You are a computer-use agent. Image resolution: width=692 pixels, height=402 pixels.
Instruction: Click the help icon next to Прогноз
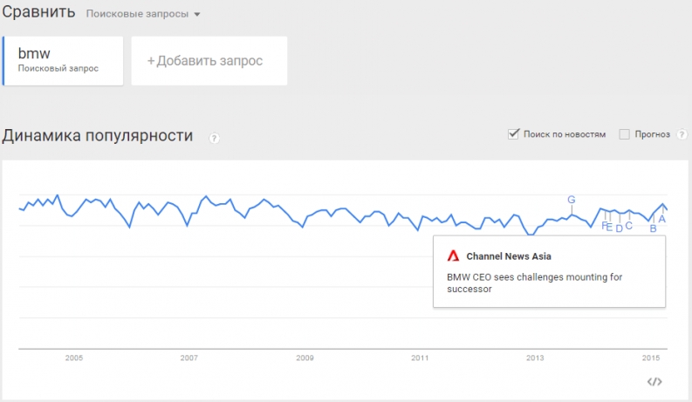682,134
